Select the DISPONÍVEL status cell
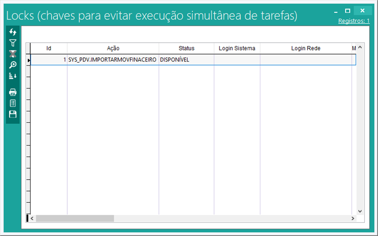 186,60
